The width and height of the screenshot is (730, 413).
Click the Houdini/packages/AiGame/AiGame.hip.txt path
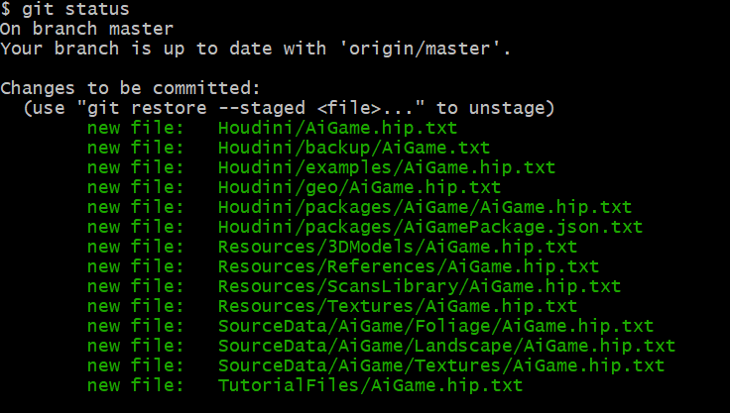[425, 207]
